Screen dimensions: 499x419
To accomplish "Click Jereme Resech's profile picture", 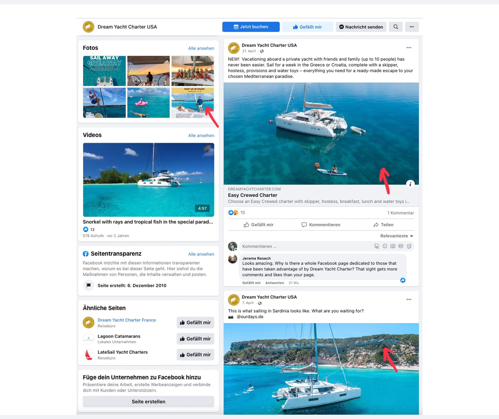I will [233, 259].
